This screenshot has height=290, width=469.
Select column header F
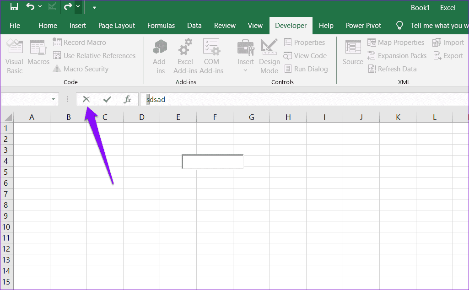215,117
